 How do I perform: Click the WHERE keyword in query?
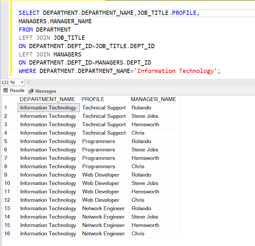pyautogui.click(x=27, y=71)
